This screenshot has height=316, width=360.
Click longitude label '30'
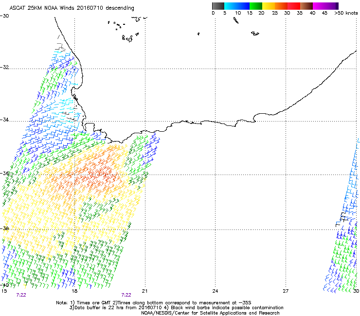pos(356,291)
